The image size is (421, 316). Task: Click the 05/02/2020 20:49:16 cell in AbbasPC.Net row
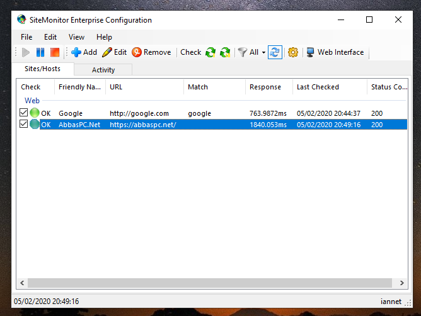[x=328, y=125]
